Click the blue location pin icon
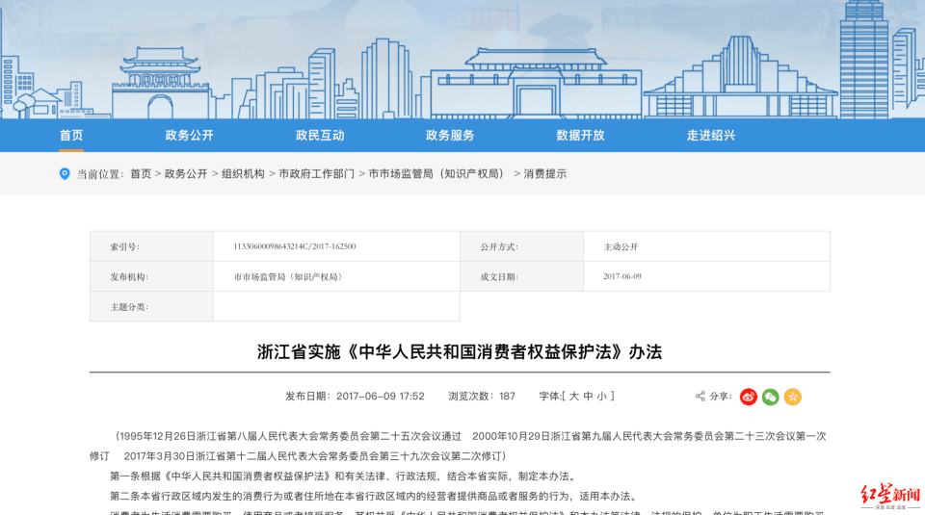925x515 pixels. (x=65, y=173)
